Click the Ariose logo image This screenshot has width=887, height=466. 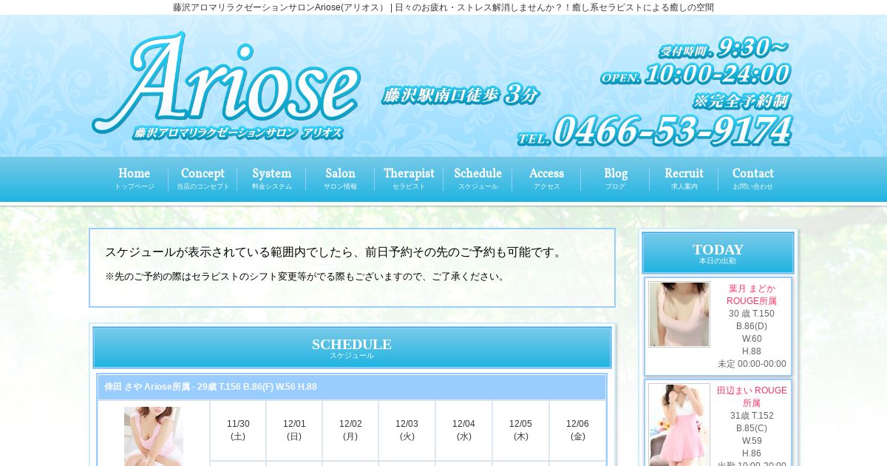click(226, 87)
